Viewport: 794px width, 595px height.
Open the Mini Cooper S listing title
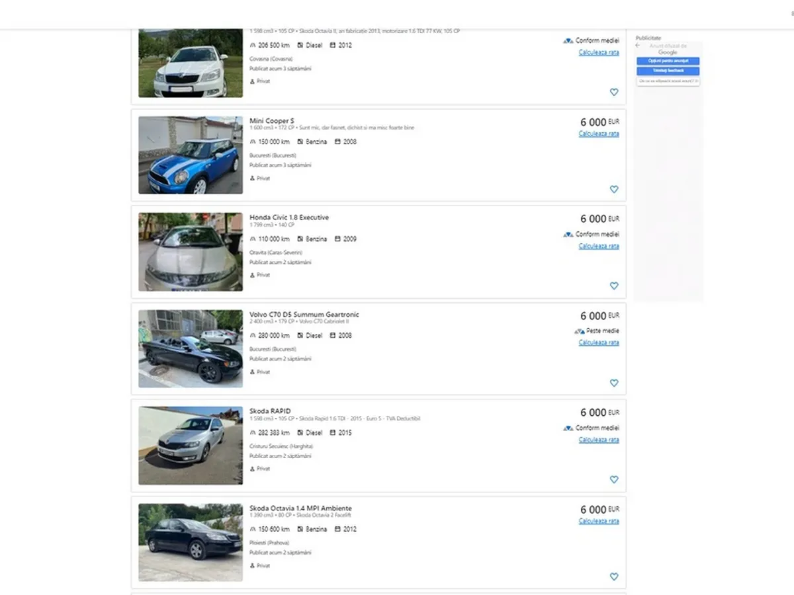click(x=271, y=121)
